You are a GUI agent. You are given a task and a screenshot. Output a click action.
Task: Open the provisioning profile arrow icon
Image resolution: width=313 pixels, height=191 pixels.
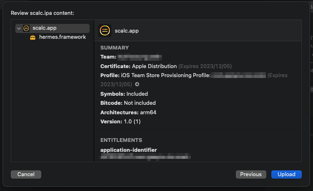click(137, 84)
